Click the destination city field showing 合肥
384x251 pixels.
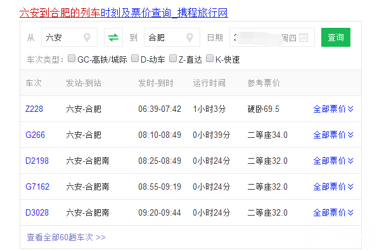(x=172, y=37)
